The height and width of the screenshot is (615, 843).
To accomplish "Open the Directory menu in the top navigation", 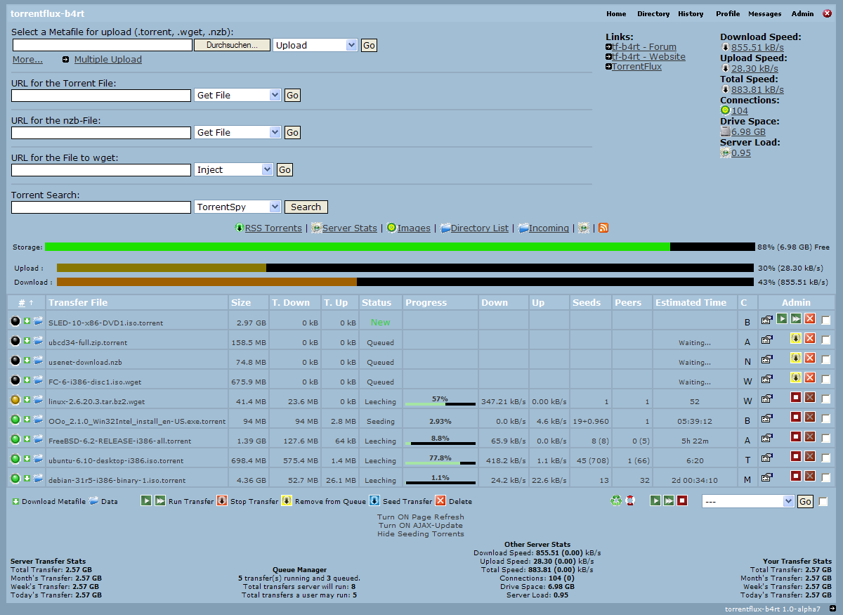I will (653, 14).
